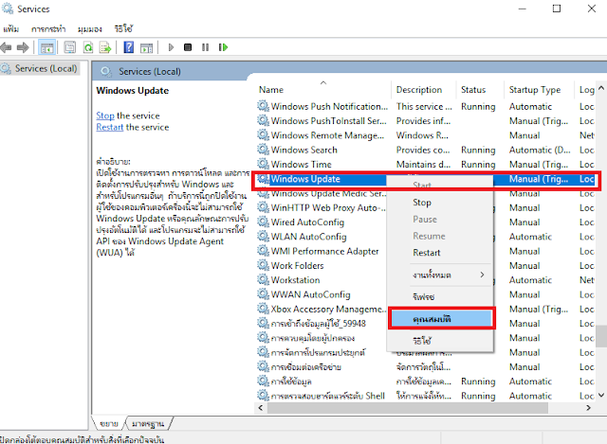The height and width of the screenshot is (444, 607).
Task: Open the มุมมอง menu
Action: pyautogui.click(x=90, y=29)
